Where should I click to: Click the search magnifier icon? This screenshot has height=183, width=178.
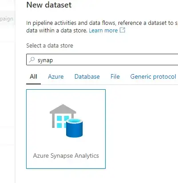tap(32, 60)
